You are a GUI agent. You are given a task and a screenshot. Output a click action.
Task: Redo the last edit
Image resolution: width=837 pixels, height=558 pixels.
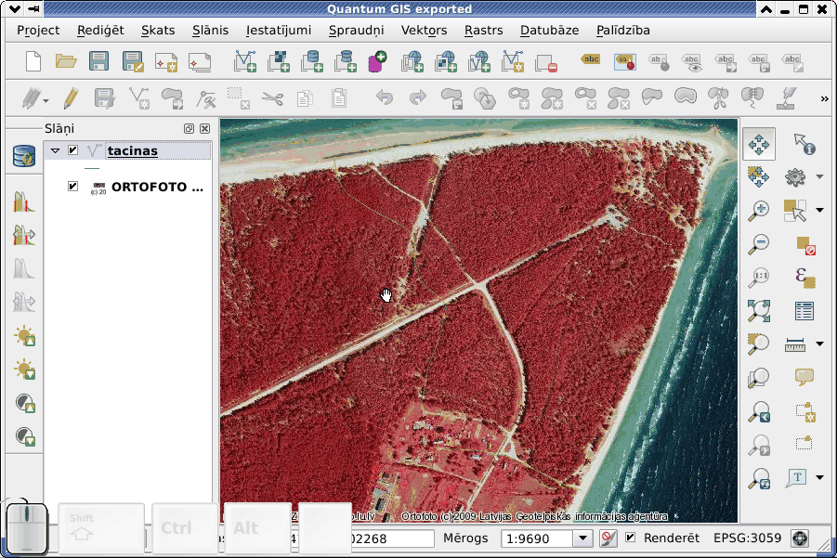[418, 97]
